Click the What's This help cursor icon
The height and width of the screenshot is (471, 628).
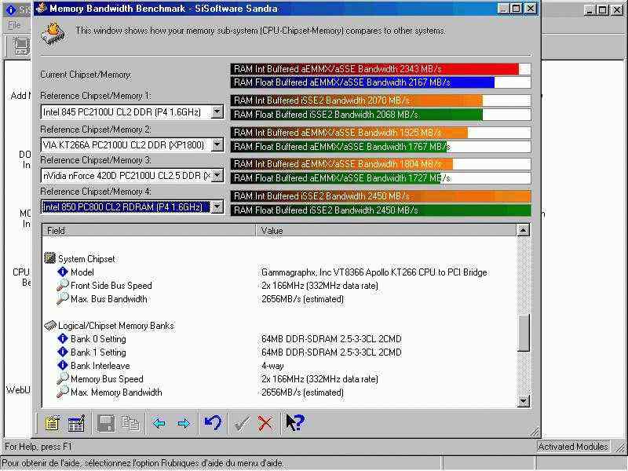coord(295,422)
